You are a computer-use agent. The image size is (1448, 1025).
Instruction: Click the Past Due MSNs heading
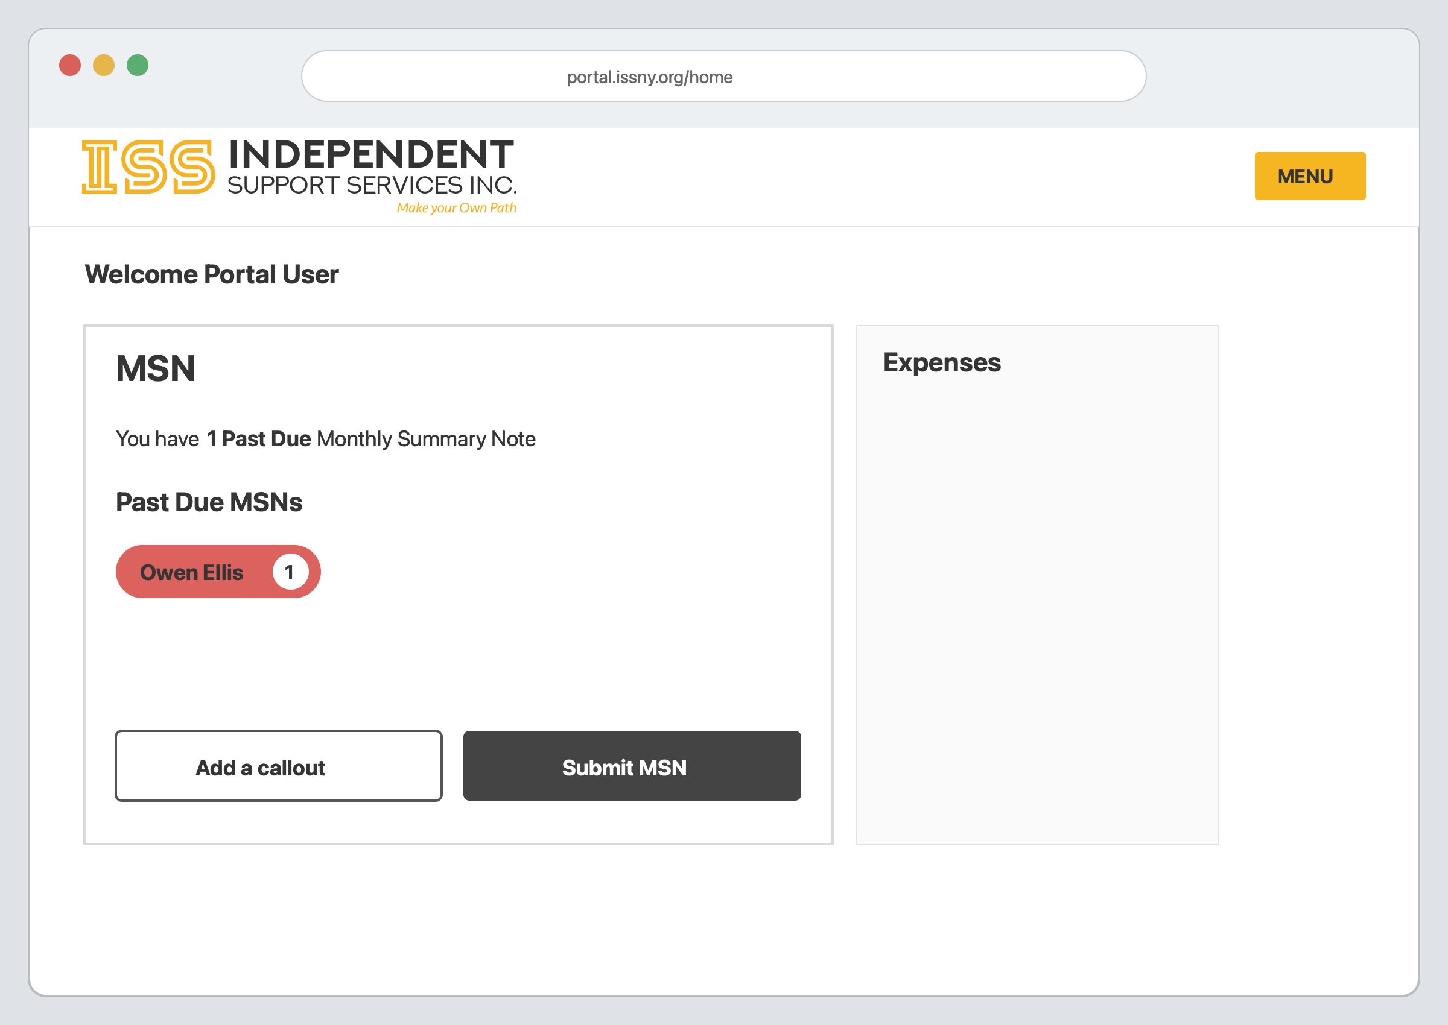point(209,502)
